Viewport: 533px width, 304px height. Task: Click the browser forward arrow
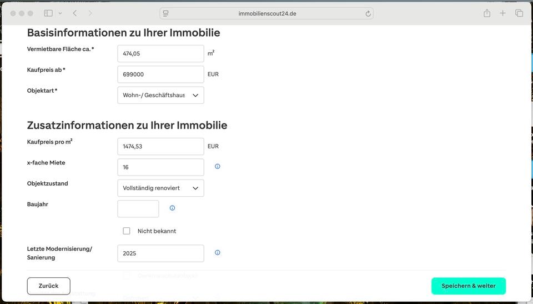click(x=90, y=13)
